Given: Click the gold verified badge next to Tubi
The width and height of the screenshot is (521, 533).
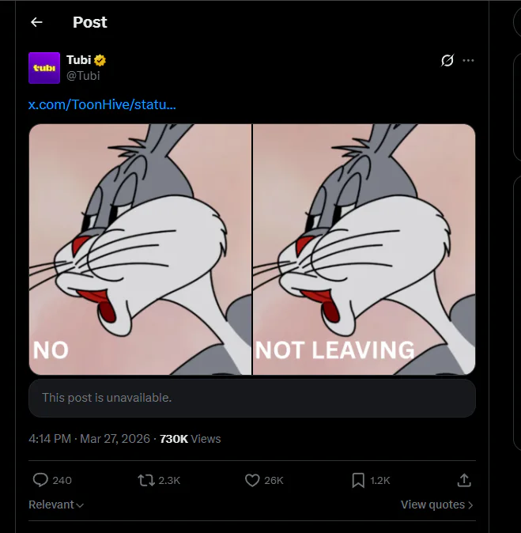Looking at the screenshot, I should (x=101, y=61).
